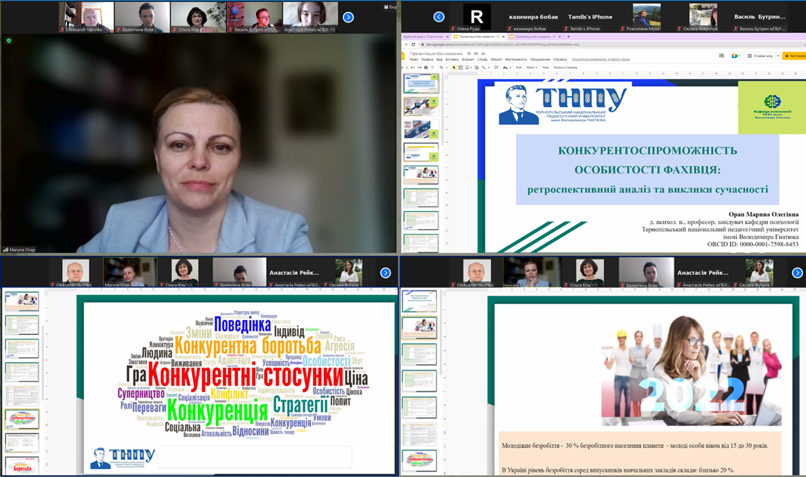Open comment history icon beside Meet button

pos(721,56)
